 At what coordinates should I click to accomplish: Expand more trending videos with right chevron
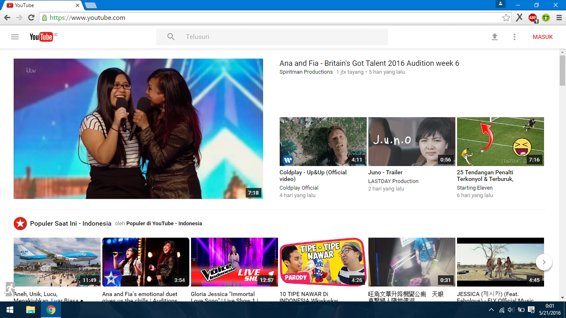pos(544,262)
